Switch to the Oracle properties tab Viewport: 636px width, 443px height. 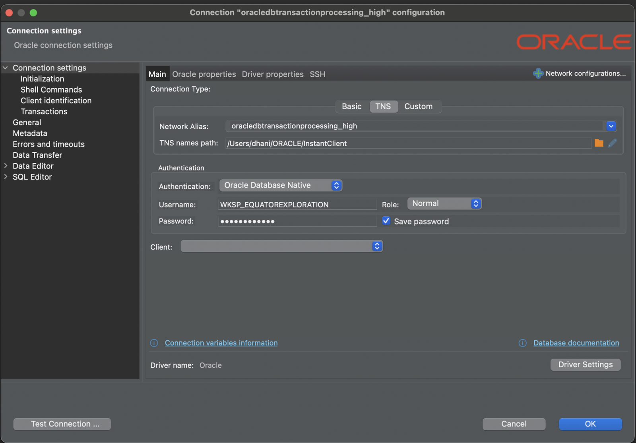pos(204,74)
